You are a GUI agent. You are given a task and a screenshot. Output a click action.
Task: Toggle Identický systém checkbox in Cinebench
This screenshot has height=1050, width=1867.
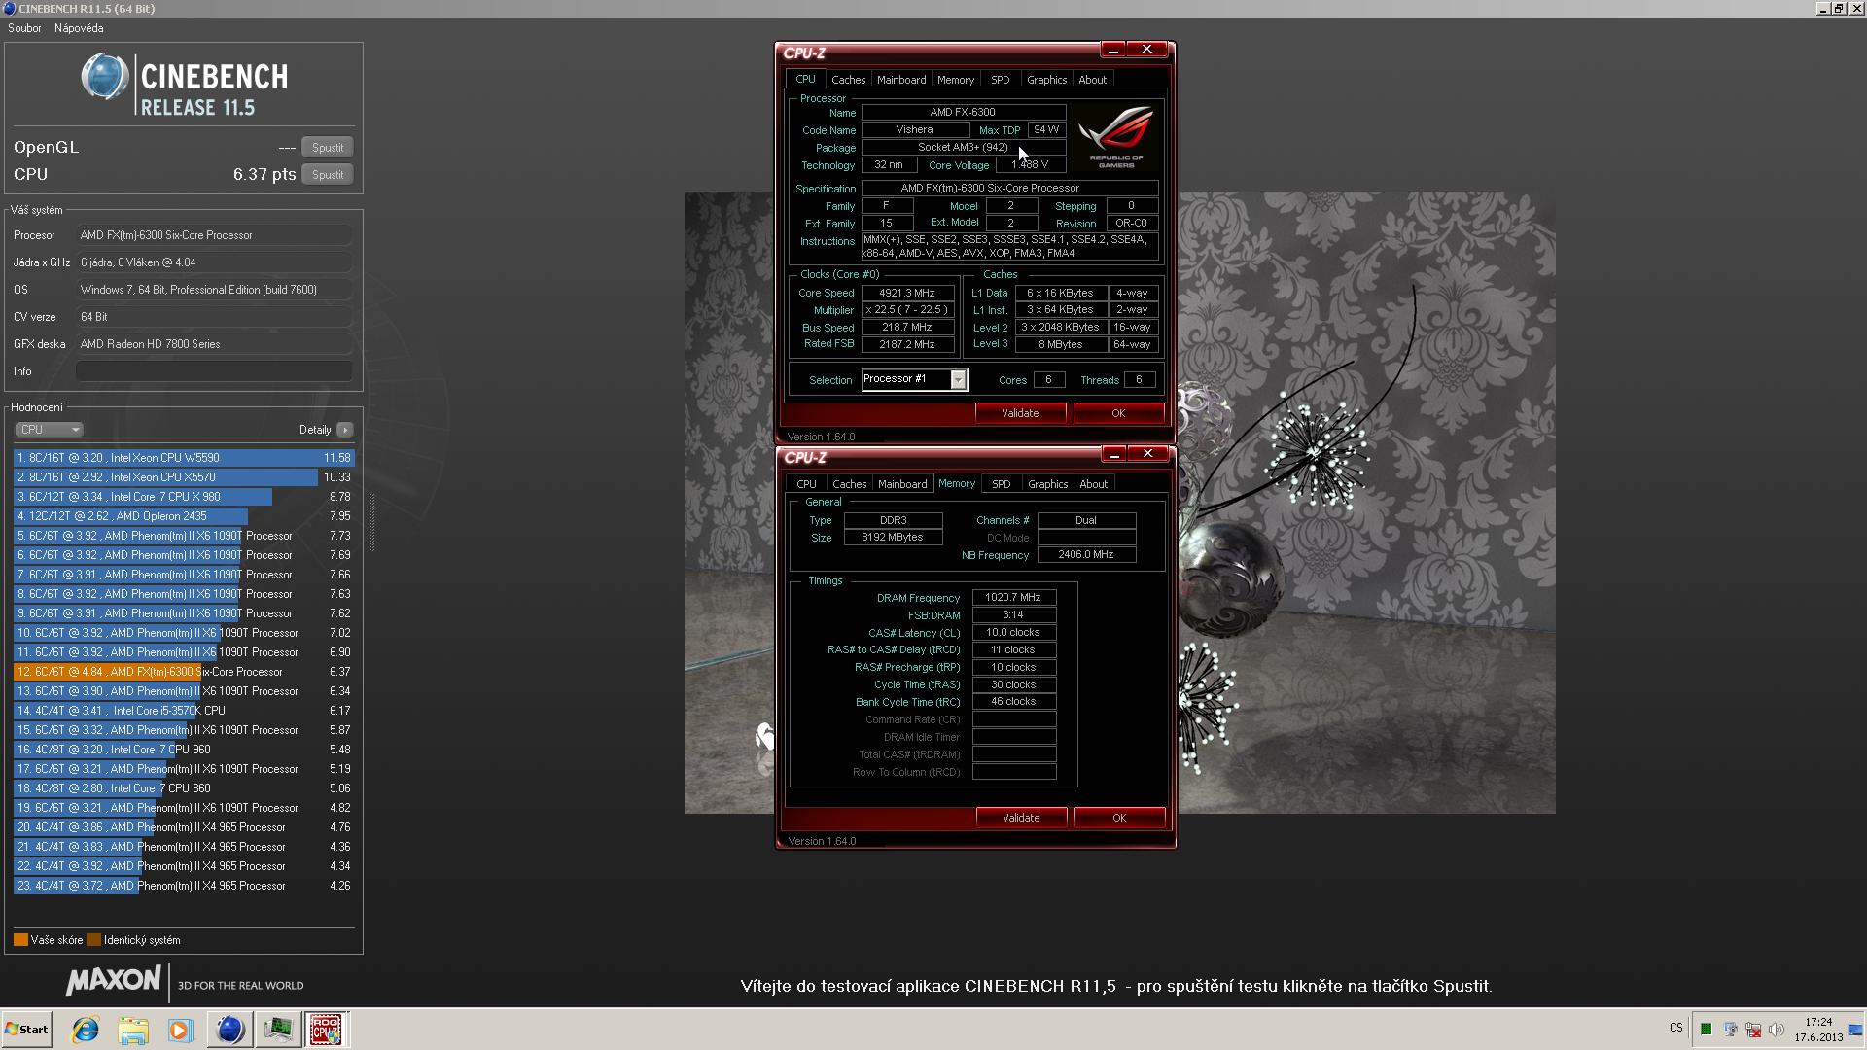(96, 940)
